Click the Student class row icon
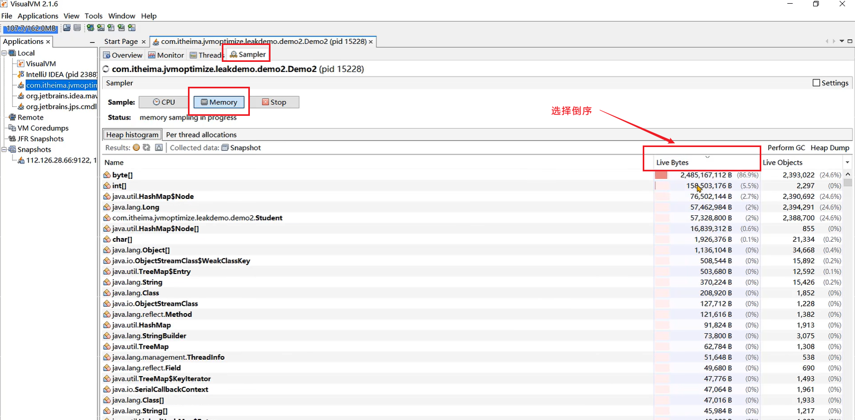The image size is (855, 420). pos(107,218)
